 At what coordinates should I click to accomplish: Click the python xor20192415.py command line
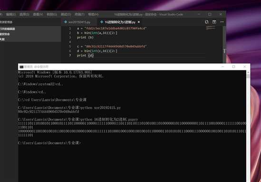pyautogui.click(x=69, y=108)
